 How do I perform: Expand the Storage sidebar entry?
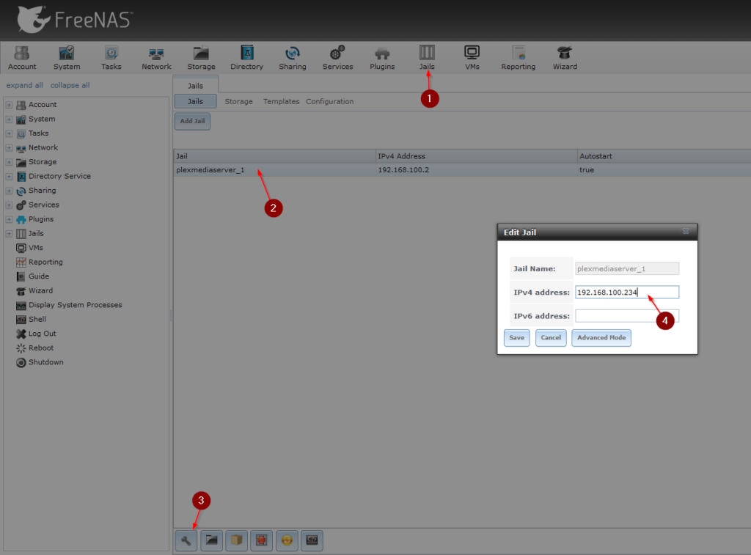pos(7,161)
